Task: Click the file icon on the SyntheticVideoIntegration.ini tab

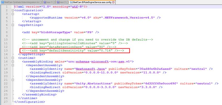Action: [3, 2]
